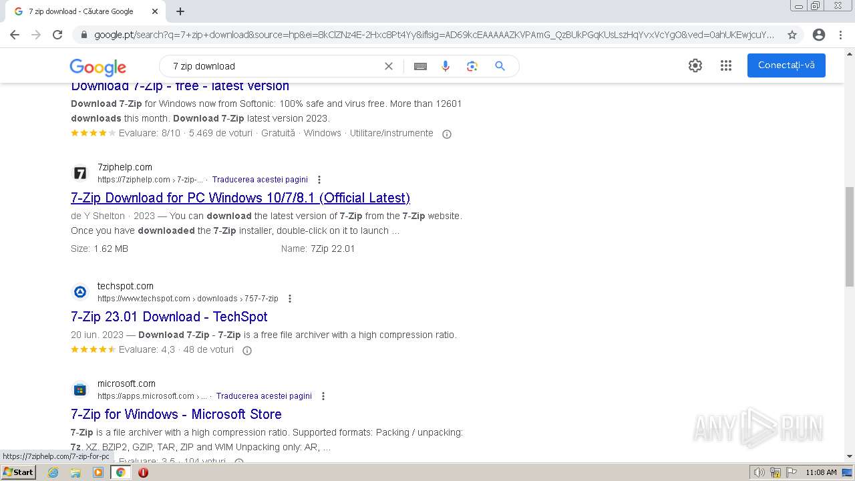This screenshot has height=481, width=855.
Task: Click the forward navigation arrow
Action: [36, 35]
